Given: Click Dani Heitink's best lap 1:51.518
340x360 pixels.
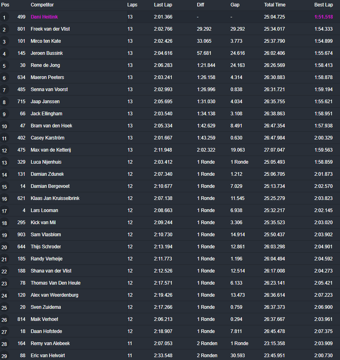Looking at the screenshot, I should [x=324, y=17].
